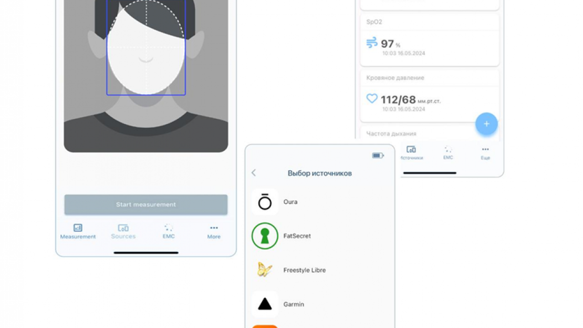The width and height of the screenshot is (583, 328).
Task: Select the green FatSecret keyhole icon
Action: point(265,236)
